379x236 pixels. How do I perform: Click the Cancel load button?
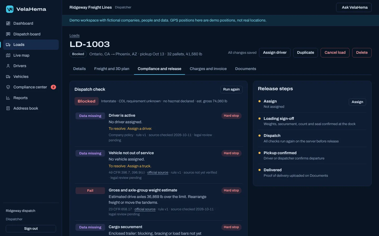tap(335, 53)
